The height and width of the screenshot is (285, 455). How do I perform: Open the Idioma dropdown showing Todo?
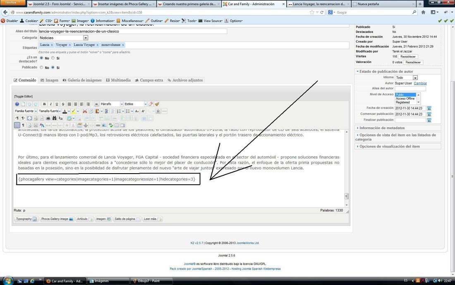(406, 77)
